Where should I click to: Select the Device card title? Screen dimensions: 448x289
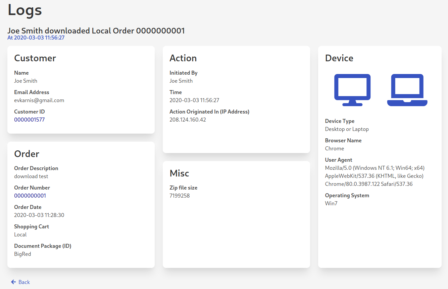pyautogui.click(x=339, y=58)
